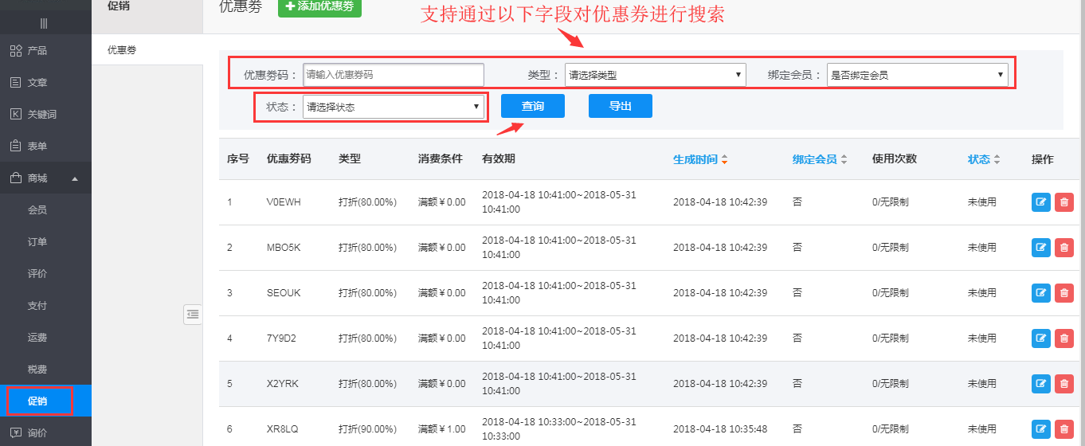Screen dimensions: 1085x446
Task: Sort table by 生成时间 column
Action: 699,159
